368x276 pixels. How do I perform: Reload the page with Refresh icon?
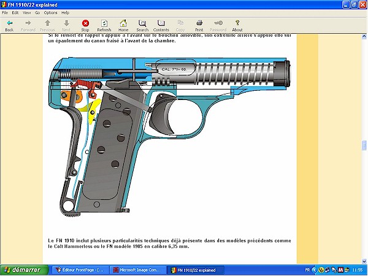coord(104,23)
